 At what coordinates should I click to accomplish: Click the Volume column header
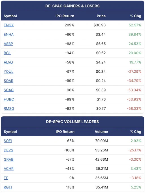(x=101, y=132)
